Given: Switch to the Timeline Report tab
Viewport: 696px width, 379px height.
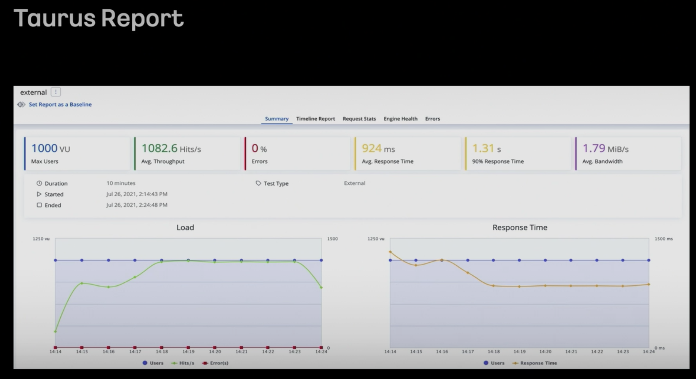Looking at the screenshot, I should [x=315, y=119].
